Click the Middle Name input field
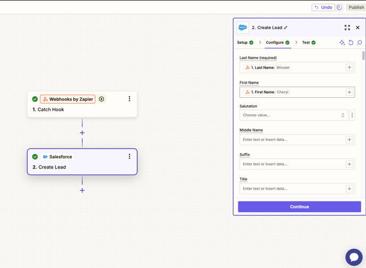The image size is (366, 268). (291, 140)
